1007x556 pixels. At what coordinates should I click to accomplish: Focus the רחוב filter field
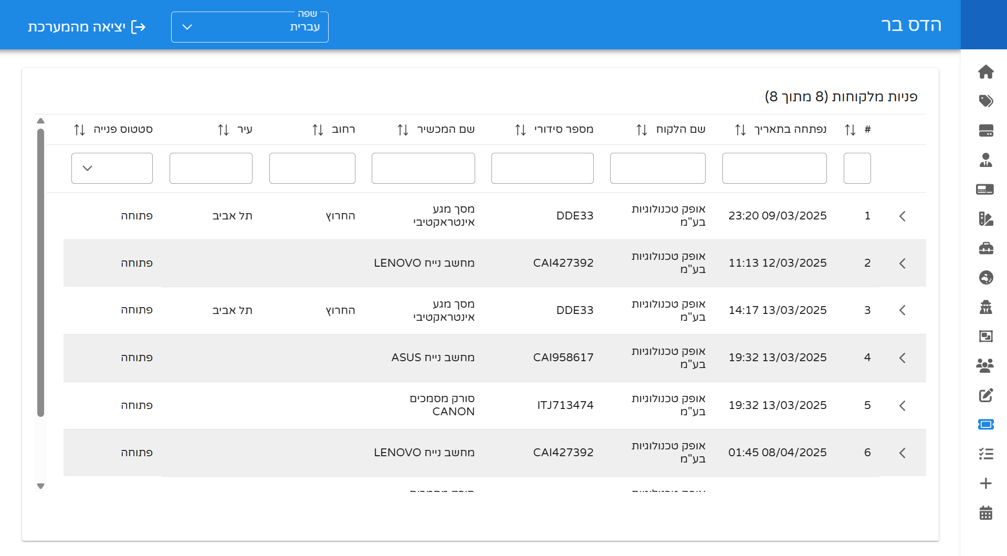[312, 168]
